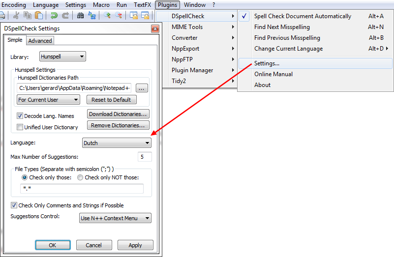This screenshot has width=394, height=257.
Task: Click the Replace icon in toolbar
Action: [x=92, y=15]
